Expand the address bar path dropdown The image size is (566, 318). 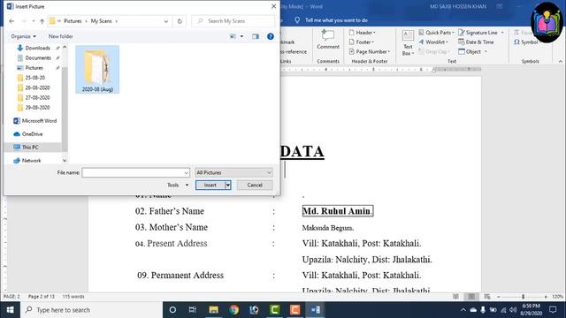coord(166,21)
